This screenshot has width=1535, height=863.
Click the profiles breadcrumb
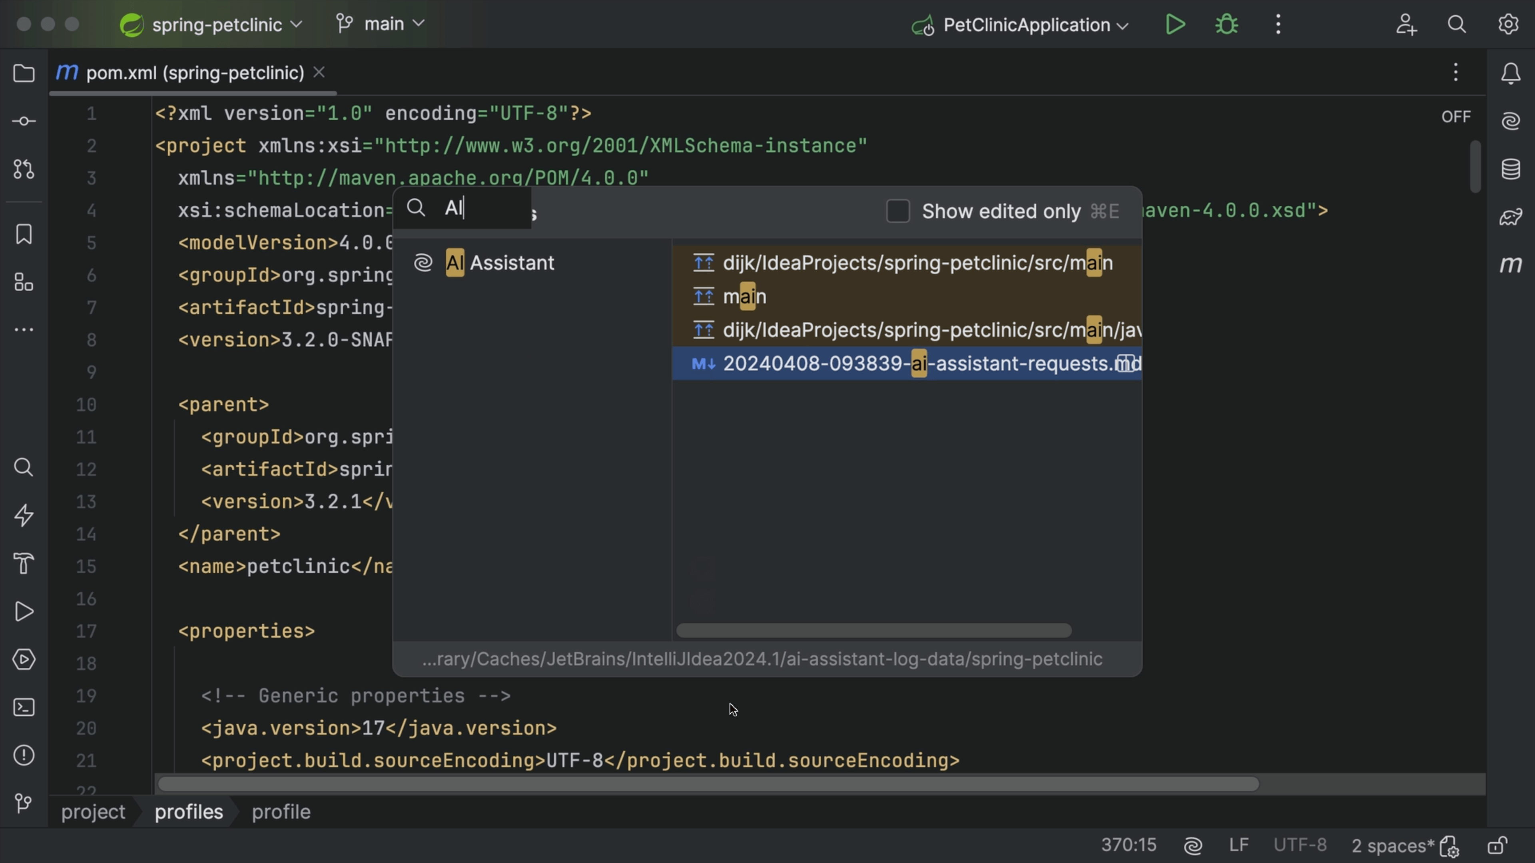click(188, 812)
